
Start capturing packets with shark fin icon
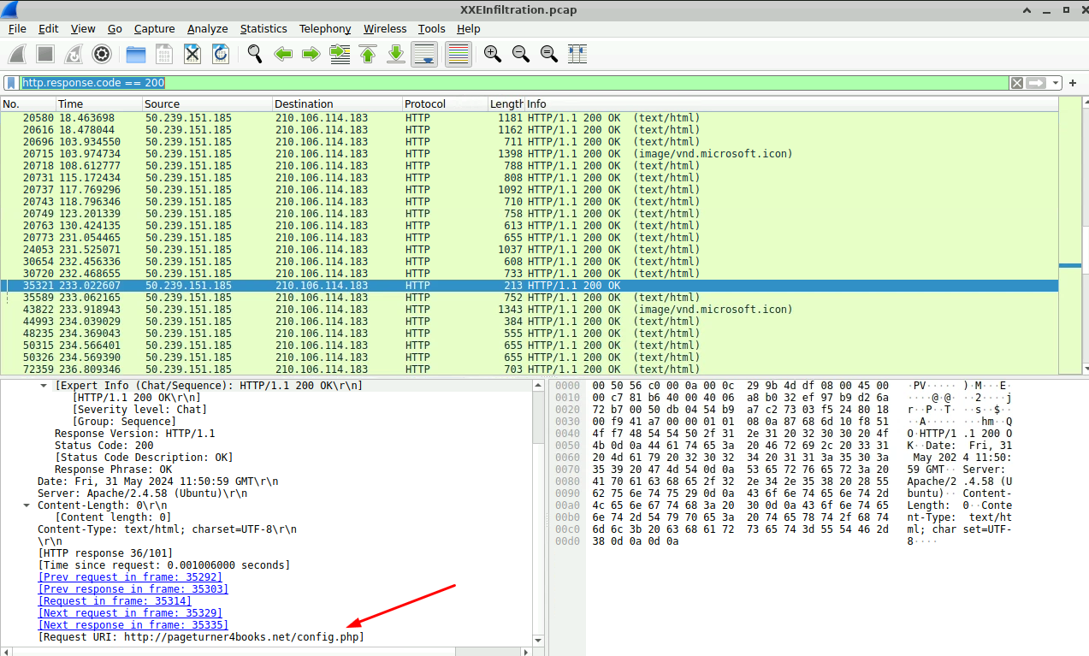(x=17, y=54)
